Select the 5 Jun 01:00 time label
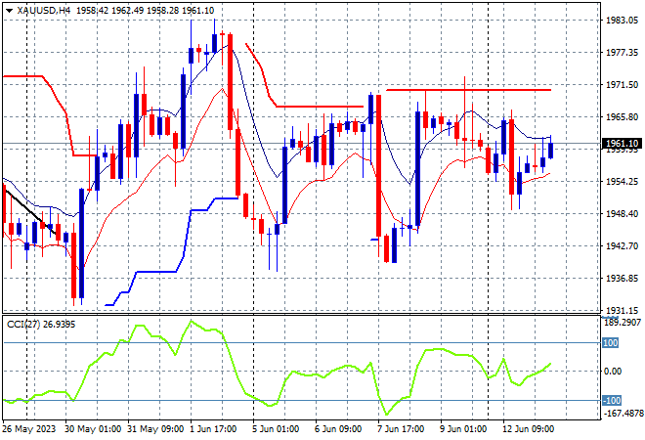The image size is (645, 440). click(x=276, y=429)
